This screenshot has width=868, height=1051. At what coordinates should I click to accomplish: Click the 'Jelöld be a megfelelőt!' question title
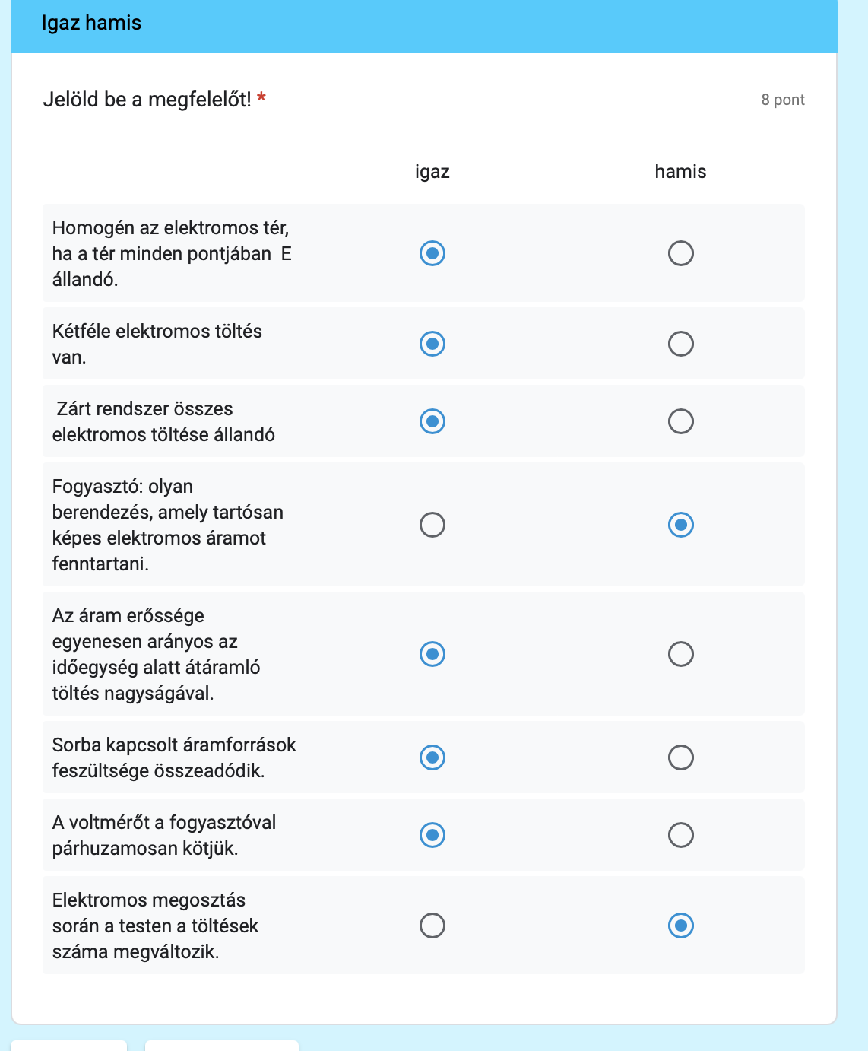147,100
